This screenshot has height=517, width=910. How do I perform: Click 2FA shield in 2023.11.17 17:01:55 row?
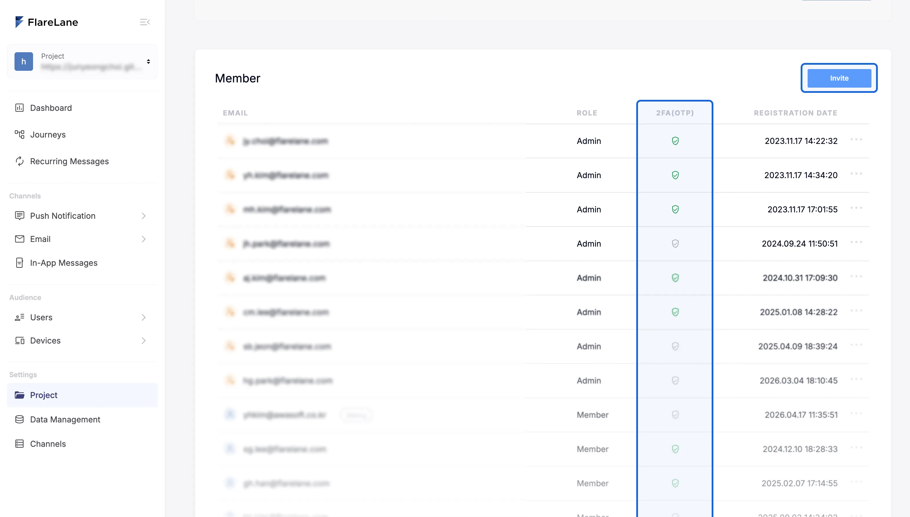point(675,209)
